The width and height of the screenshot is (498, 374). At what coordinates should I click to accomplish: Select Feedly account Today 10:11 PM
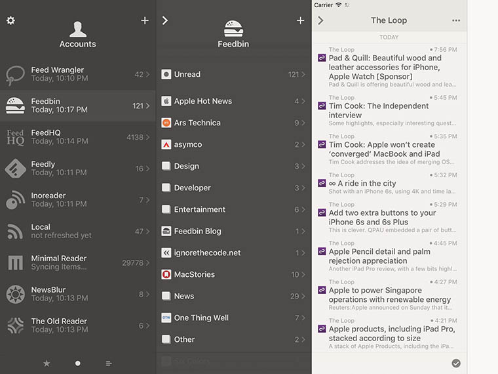coord(78,168)
